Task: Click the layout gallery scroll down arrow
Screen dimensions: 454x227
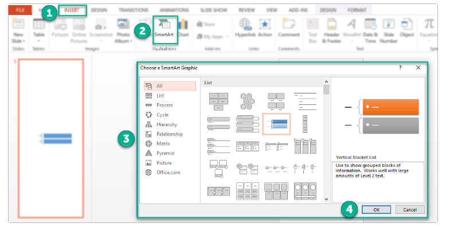Action: coord(327,199)
